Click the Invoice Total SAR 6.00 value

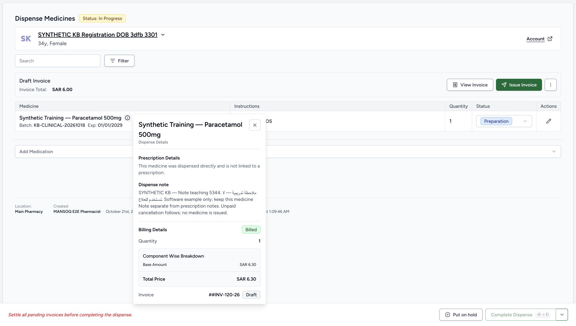coord(62,89)
